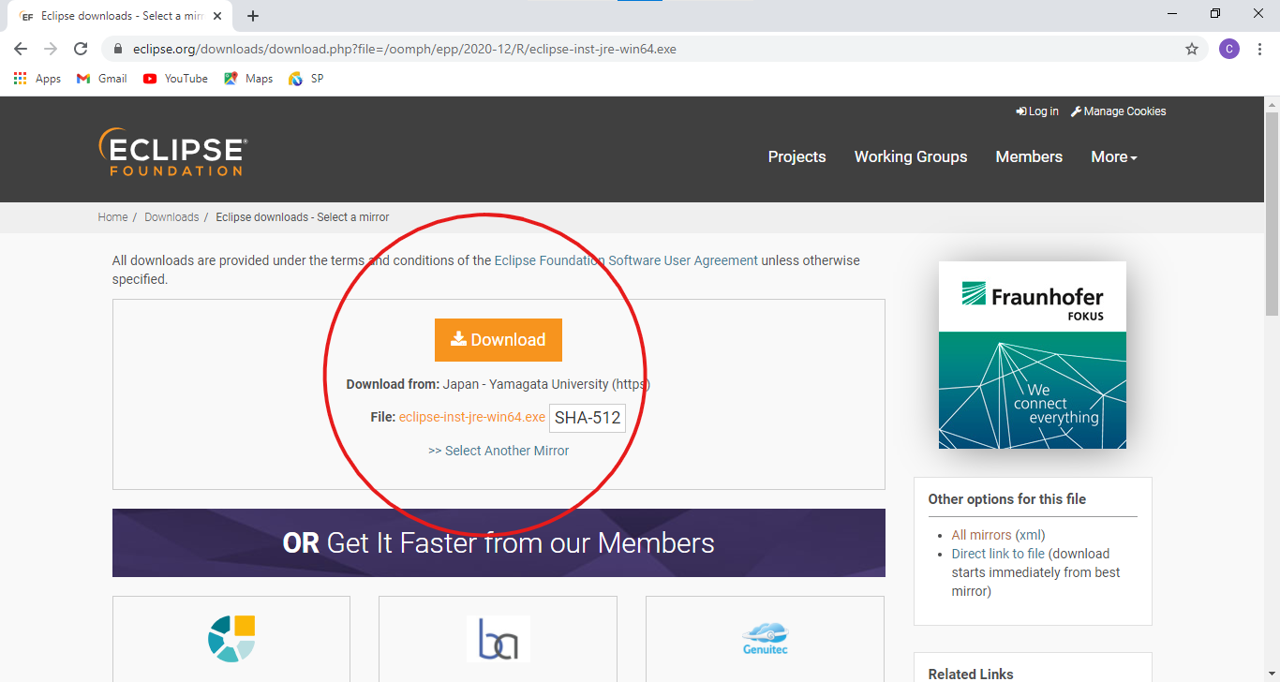Open a new browser tab
1280x682 pixels.
click(x=253, y=16)
